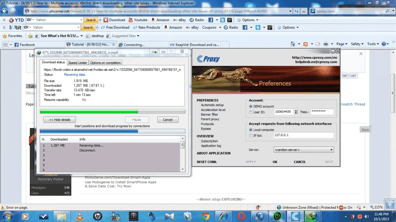Image resolution: width=396 pixels, height=222 pixels.
Task: Click the Stop loading X icon
Action: [304, 11]
